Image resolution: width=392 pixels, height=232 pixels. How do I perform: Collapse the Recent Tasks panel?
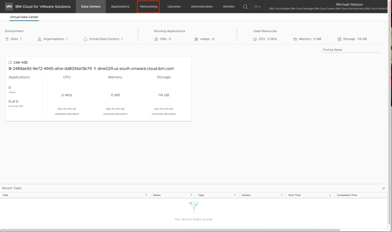(x=384, y=188)
